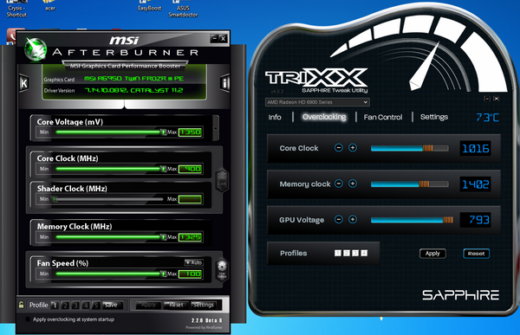
Task: Open Kombustor via the K side button
Action: [x=24, y=83]
